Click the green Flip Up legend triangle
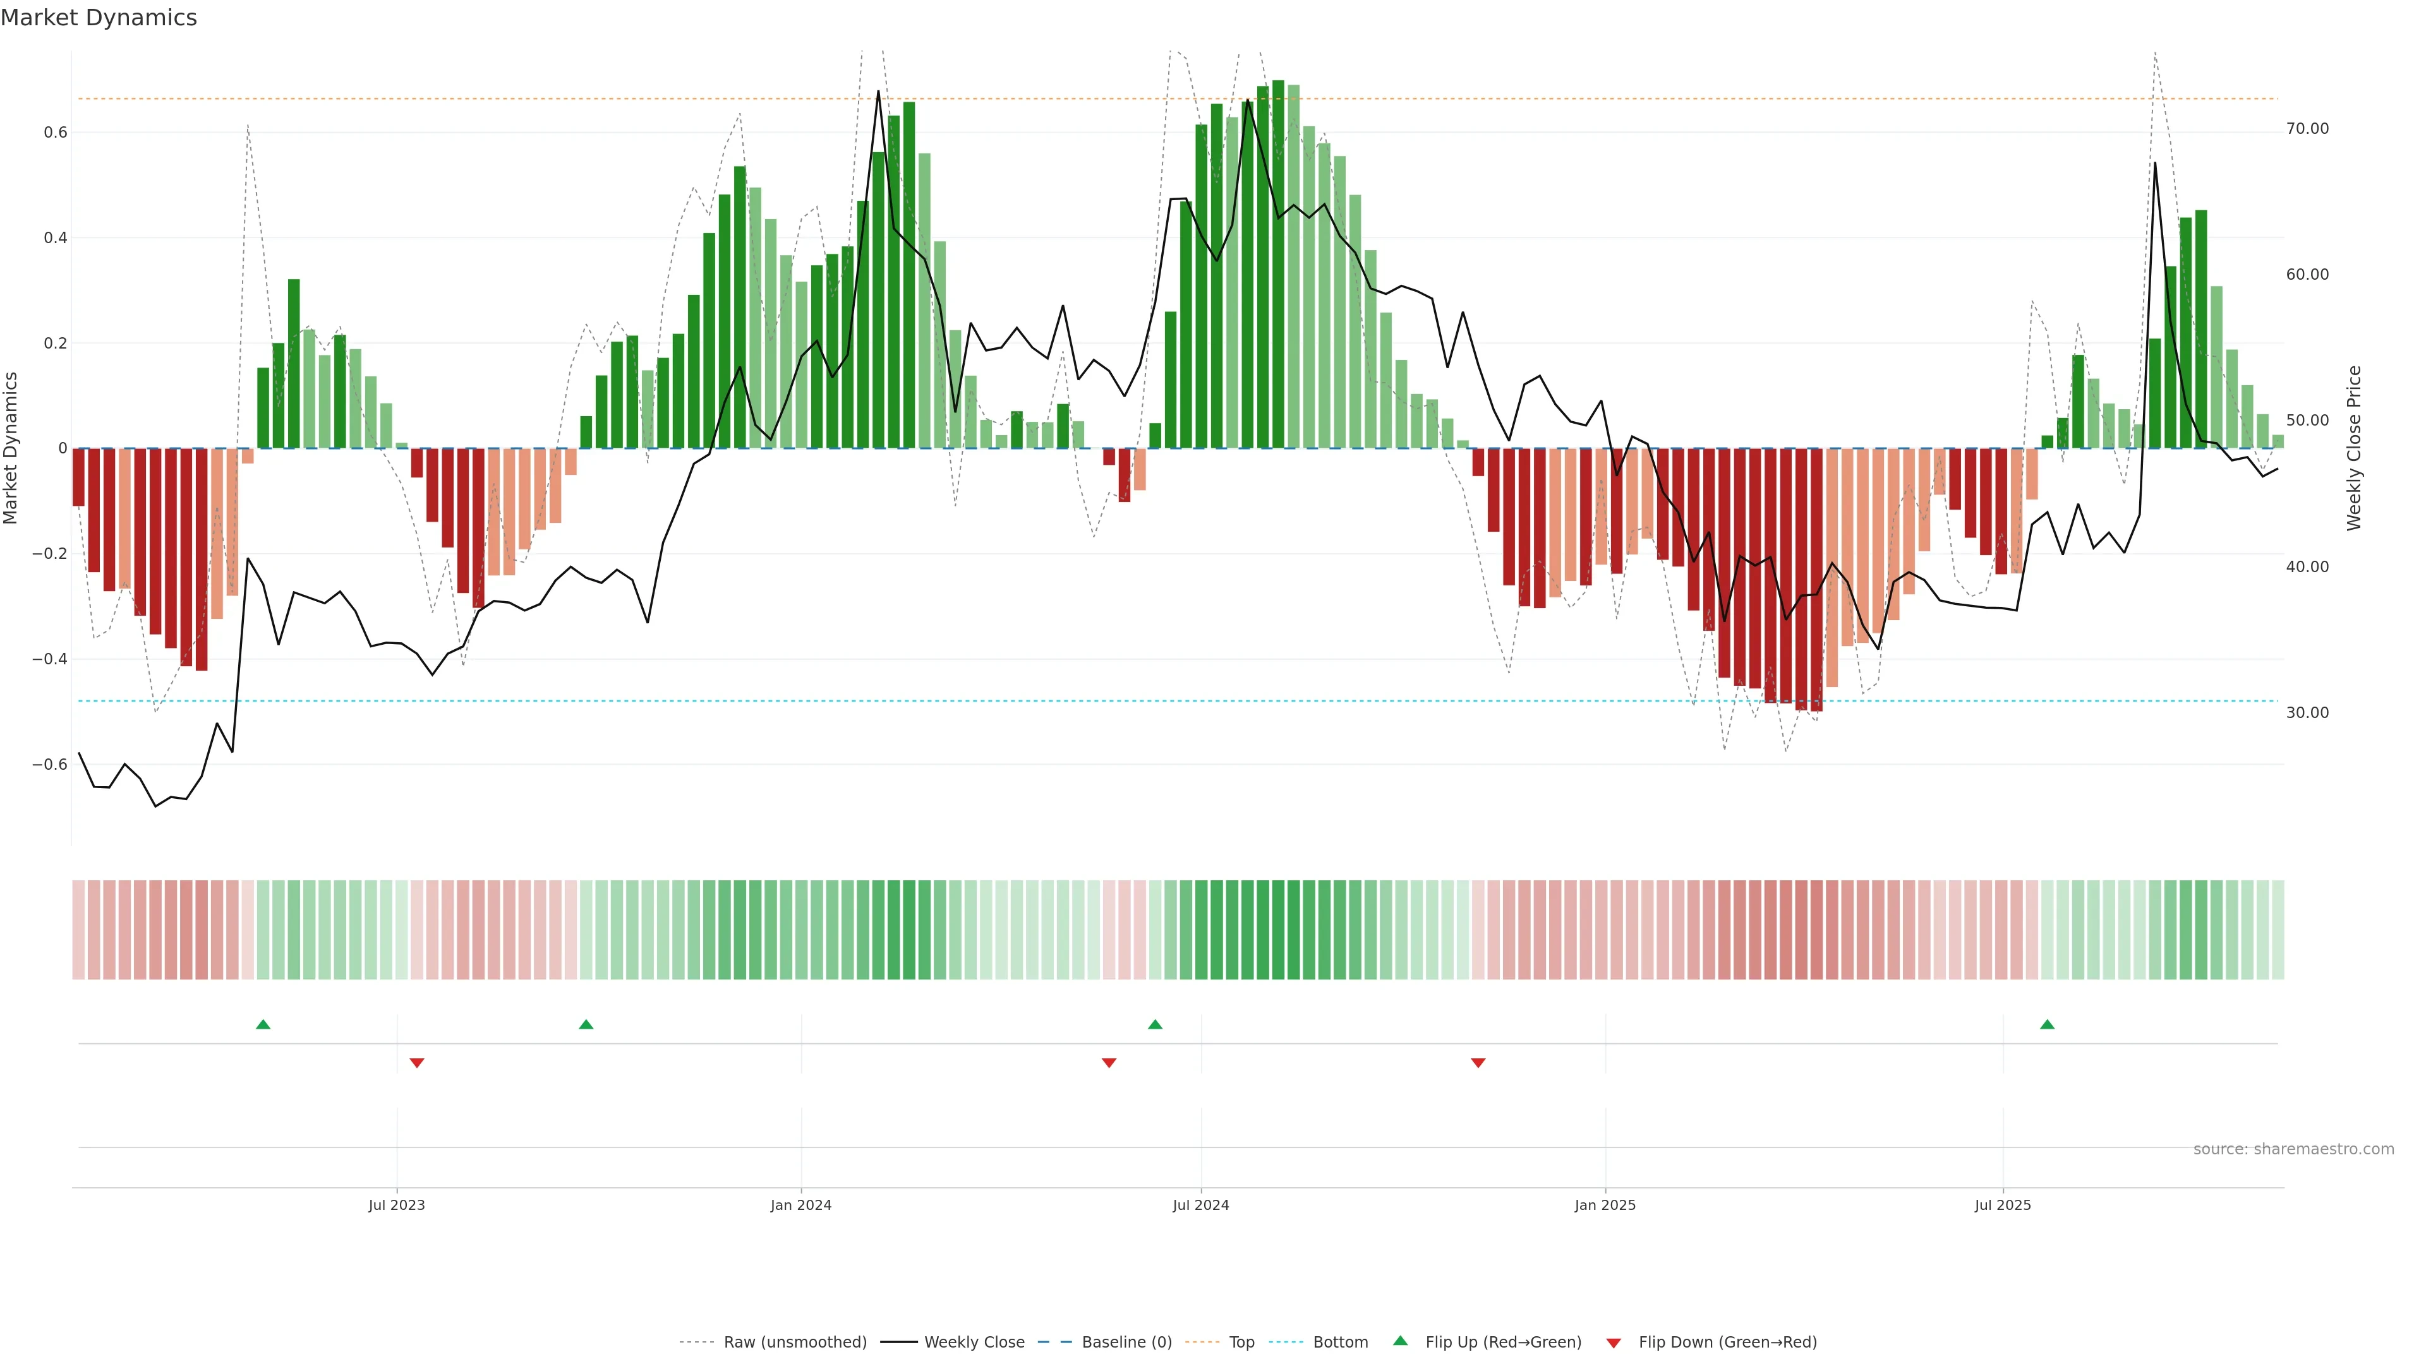 (x=1401, y=1341)
